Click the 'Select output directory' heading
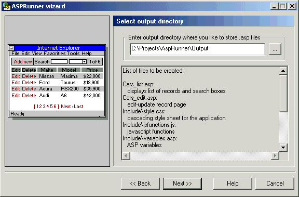 pos(150,21)
